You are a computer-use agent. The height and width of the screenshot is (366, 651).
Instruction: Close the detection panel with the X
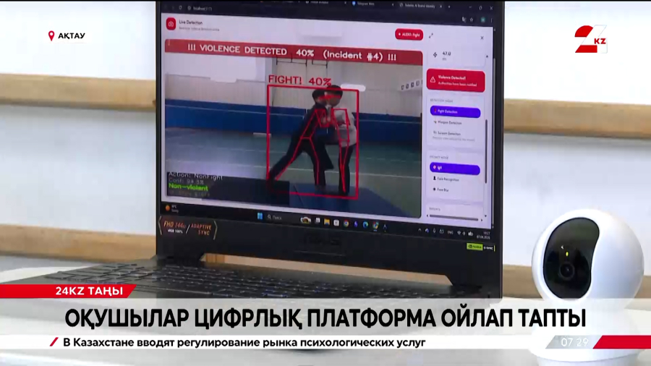pos(482,38)
